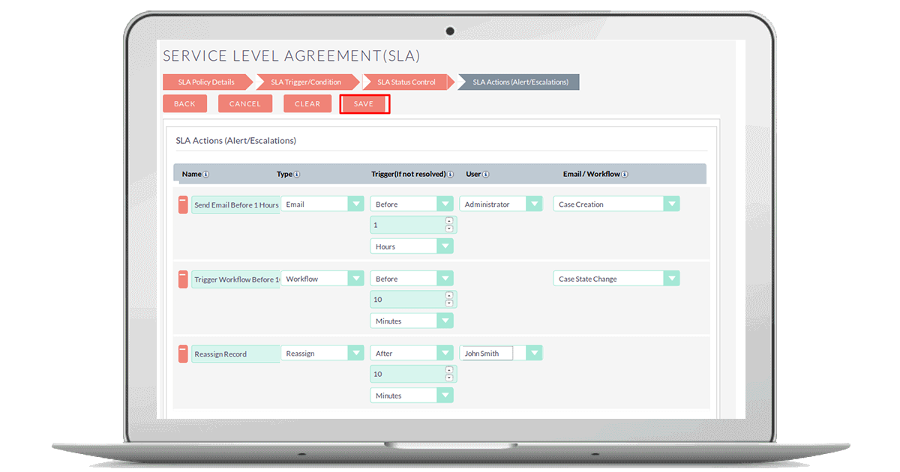Remove the Send Email Before 1 Hours row

tap(183, 205)
